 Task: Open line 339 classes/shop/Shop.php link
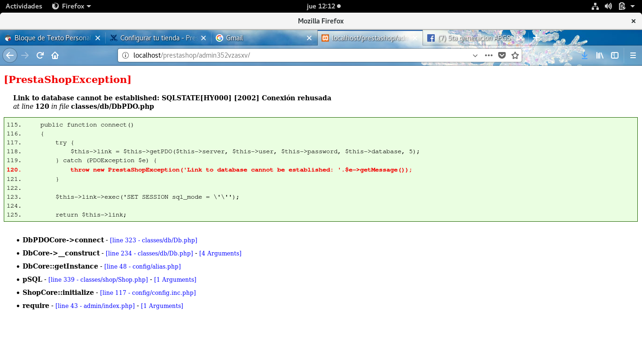point(98,279)
